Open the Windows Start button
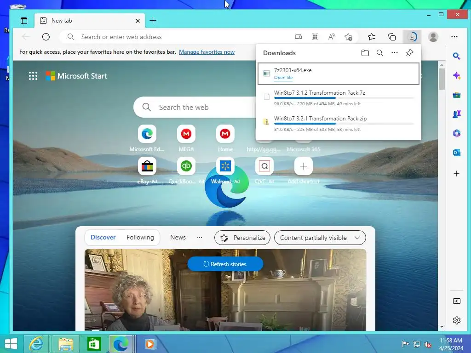This screenshot has width=471, height=353. pos(11,344)
